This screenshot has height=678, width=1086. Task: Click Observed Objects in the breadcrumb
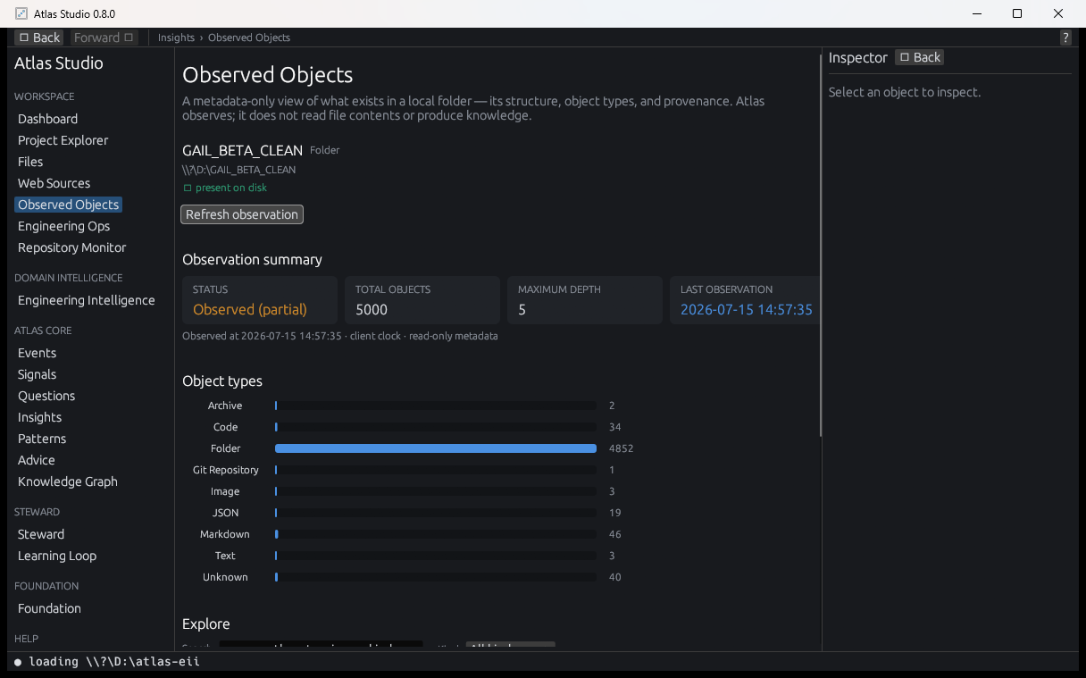249,38
